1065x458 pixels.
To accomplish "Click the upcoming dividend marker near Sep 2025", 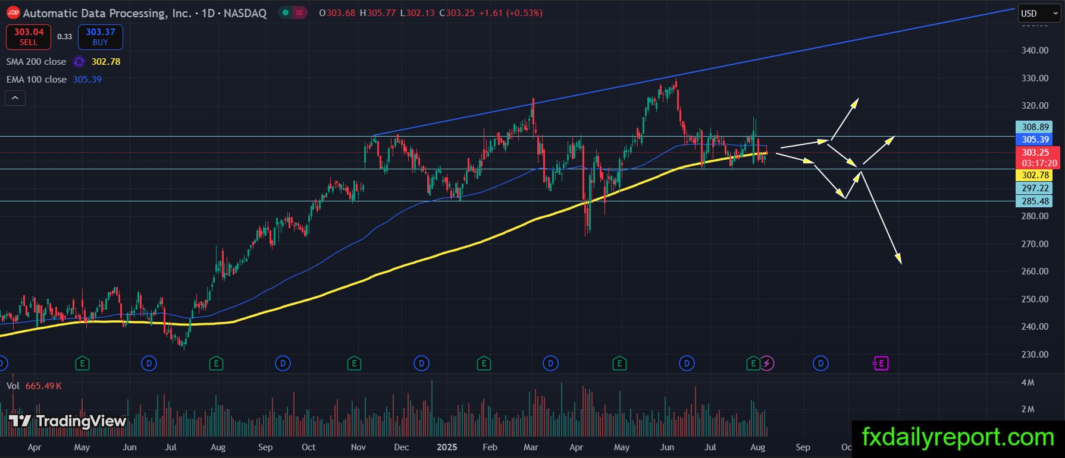I will point(820,363).
